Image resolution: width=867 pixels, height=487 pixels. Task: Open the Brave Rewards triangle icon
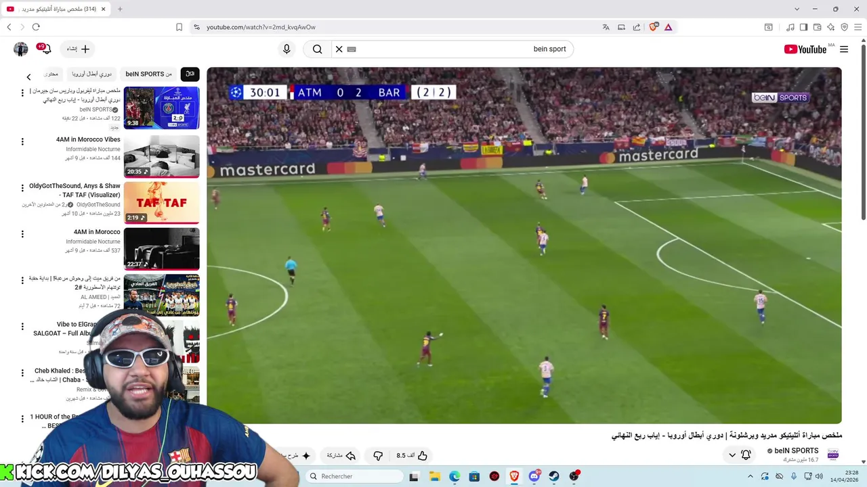[668, 27]
